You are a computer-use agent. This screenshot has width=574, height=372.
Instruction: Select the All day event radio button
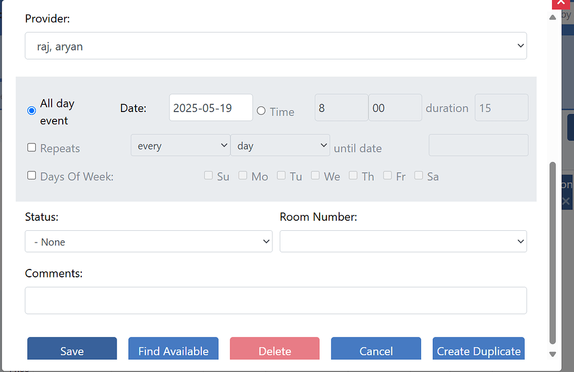(x=32, y=111)
